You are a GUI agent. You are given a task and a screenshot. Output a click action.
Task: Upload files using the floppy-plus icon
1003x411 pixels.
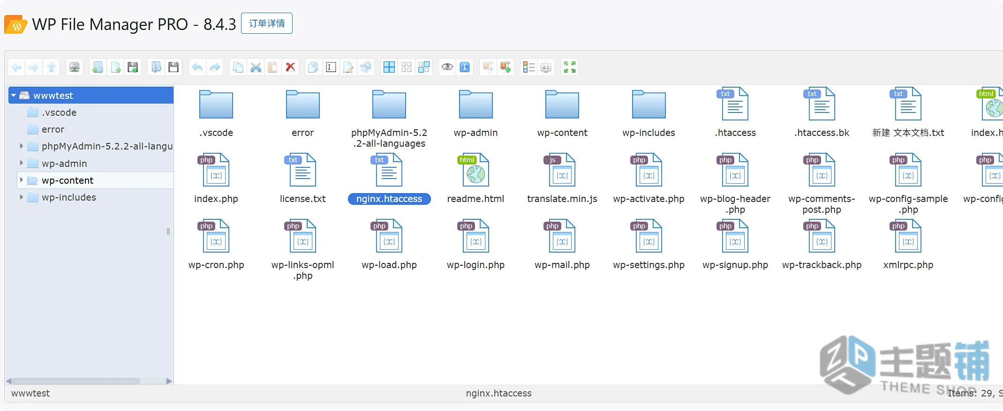click(133, 67)
